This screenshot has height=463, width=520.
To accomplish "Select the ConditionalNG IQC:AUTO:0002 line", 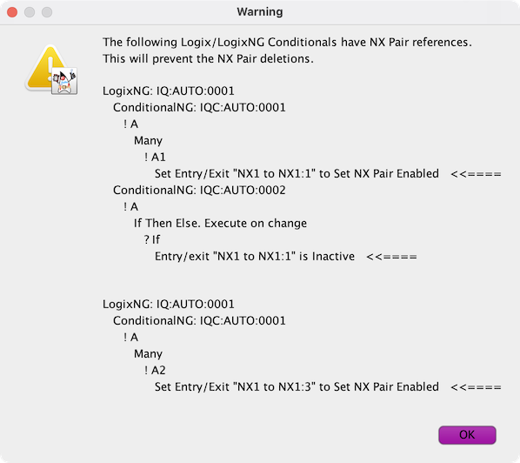I will pos(199,191).
